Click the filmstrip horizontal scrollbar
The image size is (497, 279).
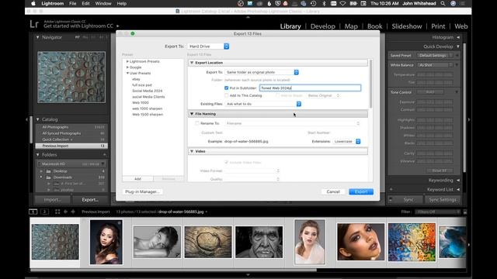(173, 270)
